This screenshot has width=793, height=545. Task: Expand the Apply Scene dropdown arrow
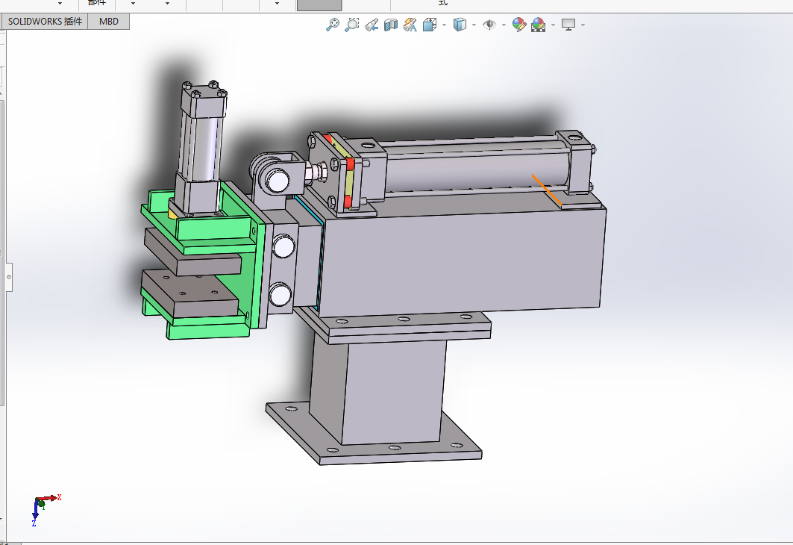(x=553, y=25)
